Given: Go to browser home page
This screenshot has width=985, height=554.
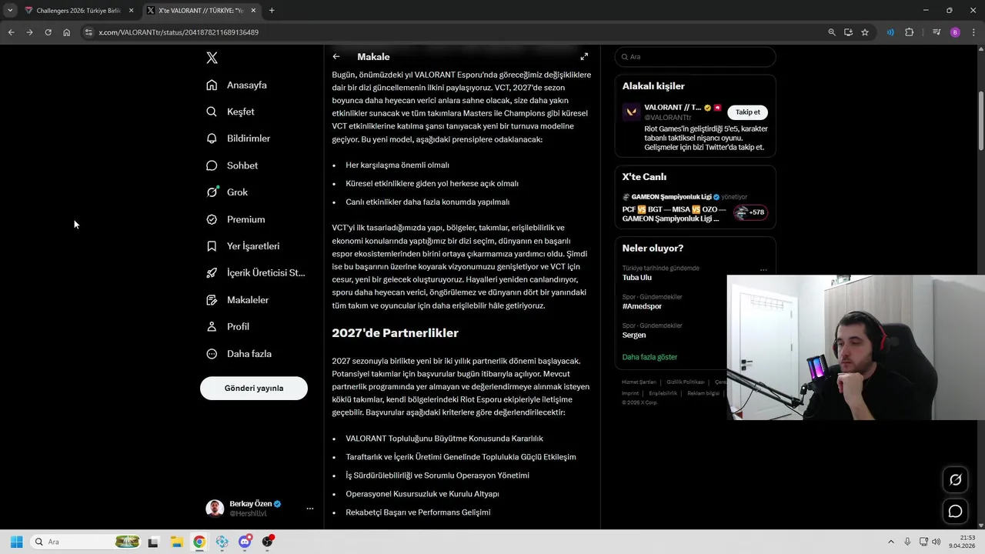Looking at the screenshot, I should 66,32.
